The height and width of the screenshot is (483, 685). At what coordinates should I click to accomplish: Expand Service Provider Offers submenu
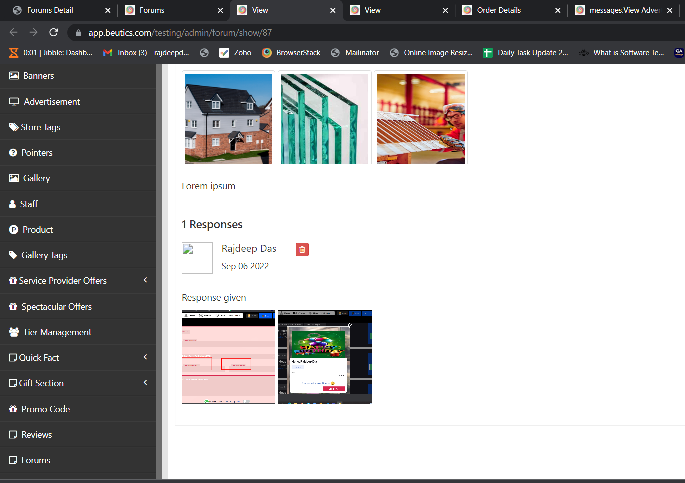tap(145, 280)
